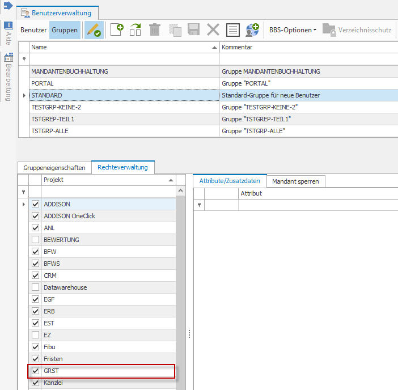Viewport: 398px width, 390px height.
Task: Click the blue arrow icon at top left
Action: pos(8,6)
